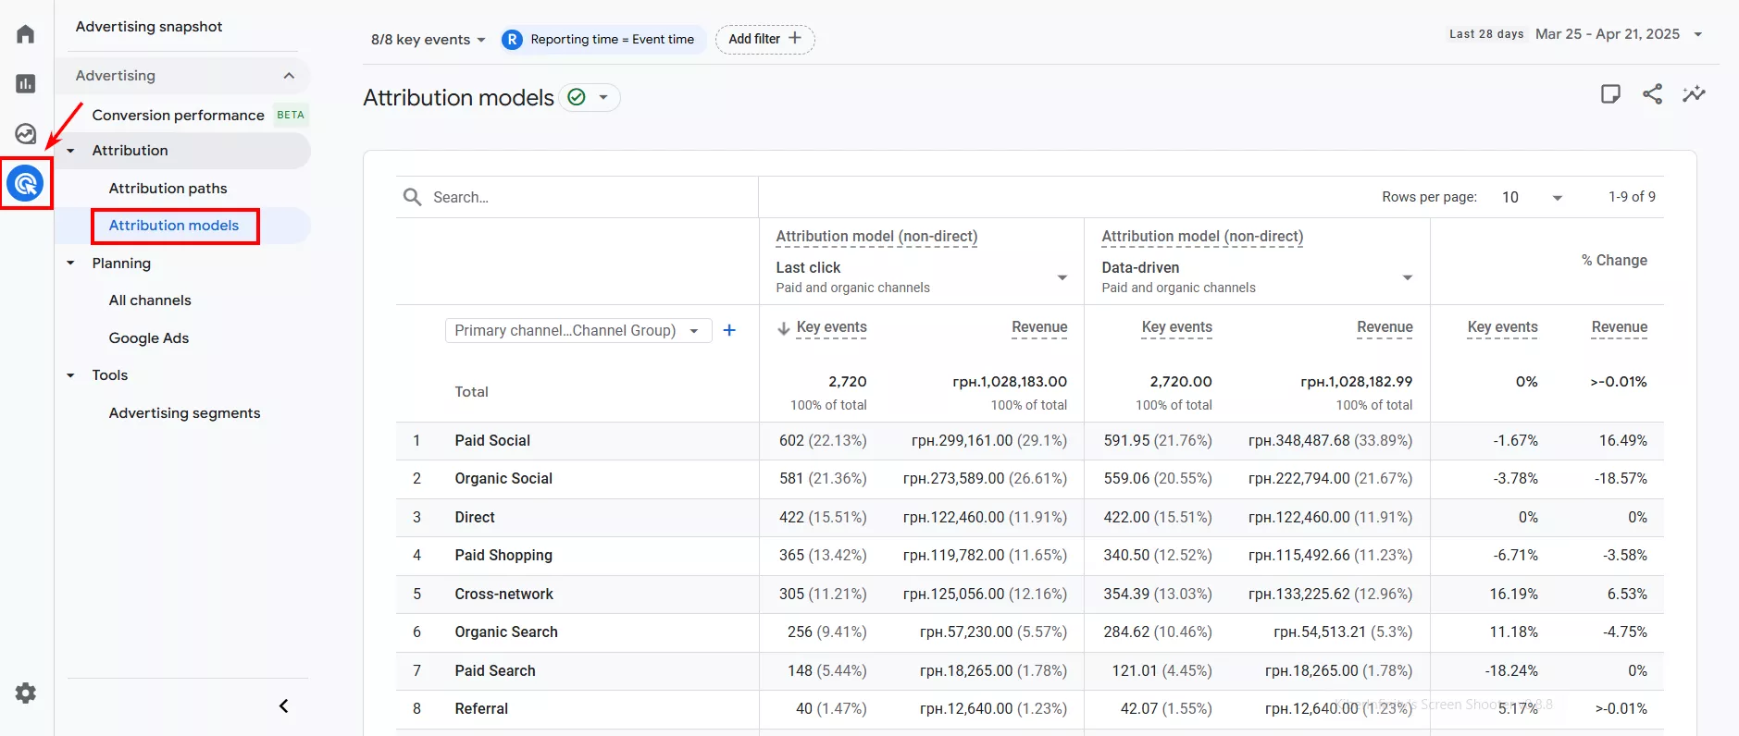Viewport: 1739px width, 736px height.
Task: Click the search magnifier icon
Action: point(412,197)
